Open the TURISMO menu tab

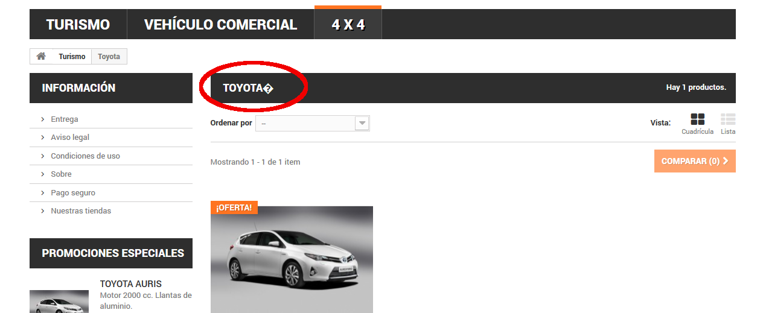78,25
